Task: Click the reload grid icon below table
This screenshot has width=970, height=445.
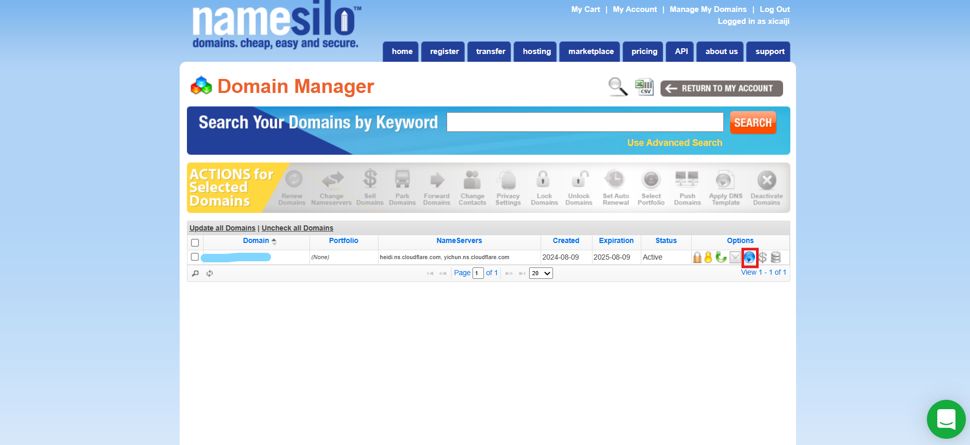Action: (x=210, y=274)
